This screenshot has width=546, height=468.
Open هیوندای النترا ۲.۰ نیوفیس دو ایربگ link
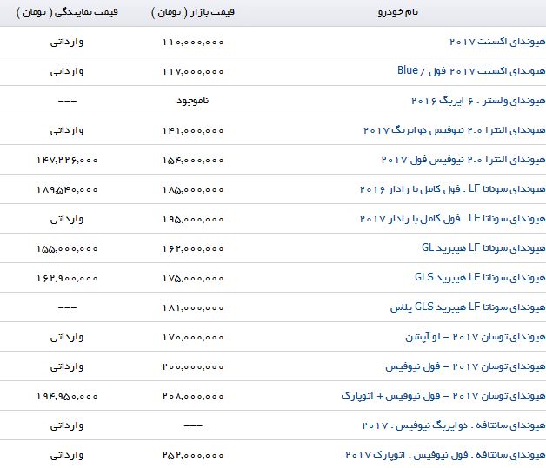point(454,130)
